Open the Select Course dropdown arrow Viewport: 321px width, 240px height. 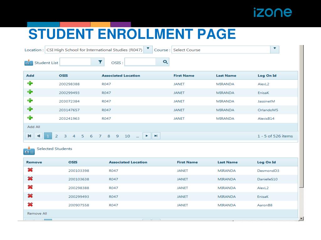275,49
